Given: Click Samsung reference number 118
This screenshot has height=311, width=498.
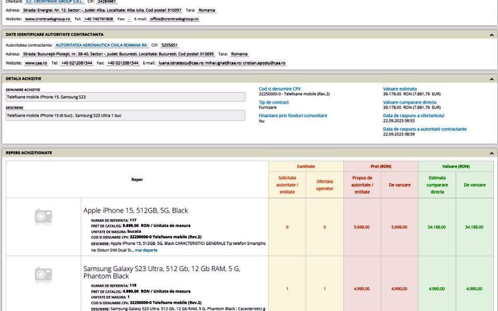Looking at the screenshot, I should 133,286.
